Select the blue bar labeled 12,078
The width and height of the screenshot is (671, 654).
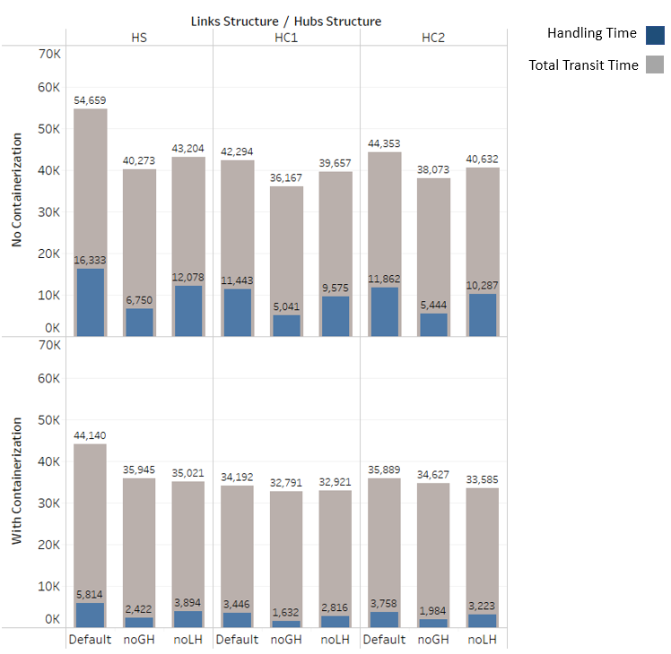click(x=188, y=311)
